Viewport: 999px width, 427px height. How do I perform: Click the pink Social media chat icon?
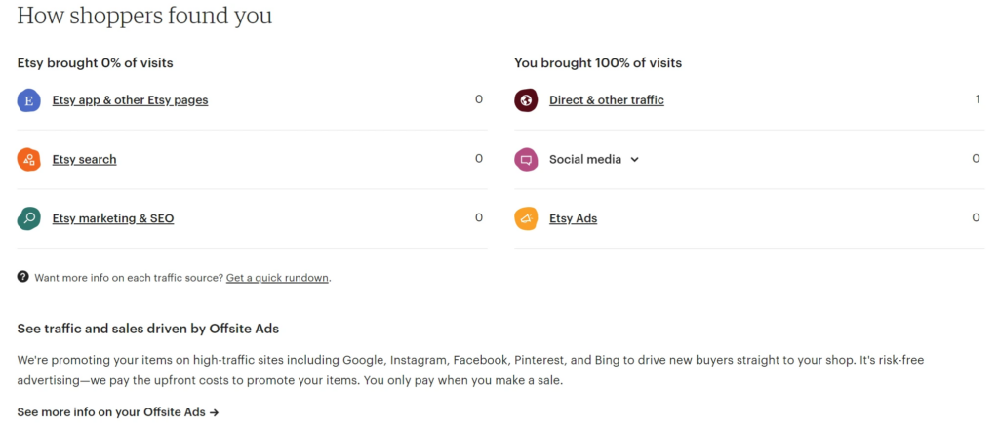[526, 159]
